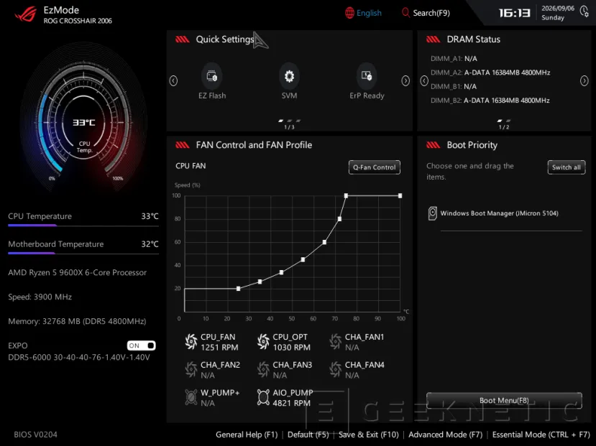
Task: Open Boot Menu(F8)
Action: pos(504,401)
